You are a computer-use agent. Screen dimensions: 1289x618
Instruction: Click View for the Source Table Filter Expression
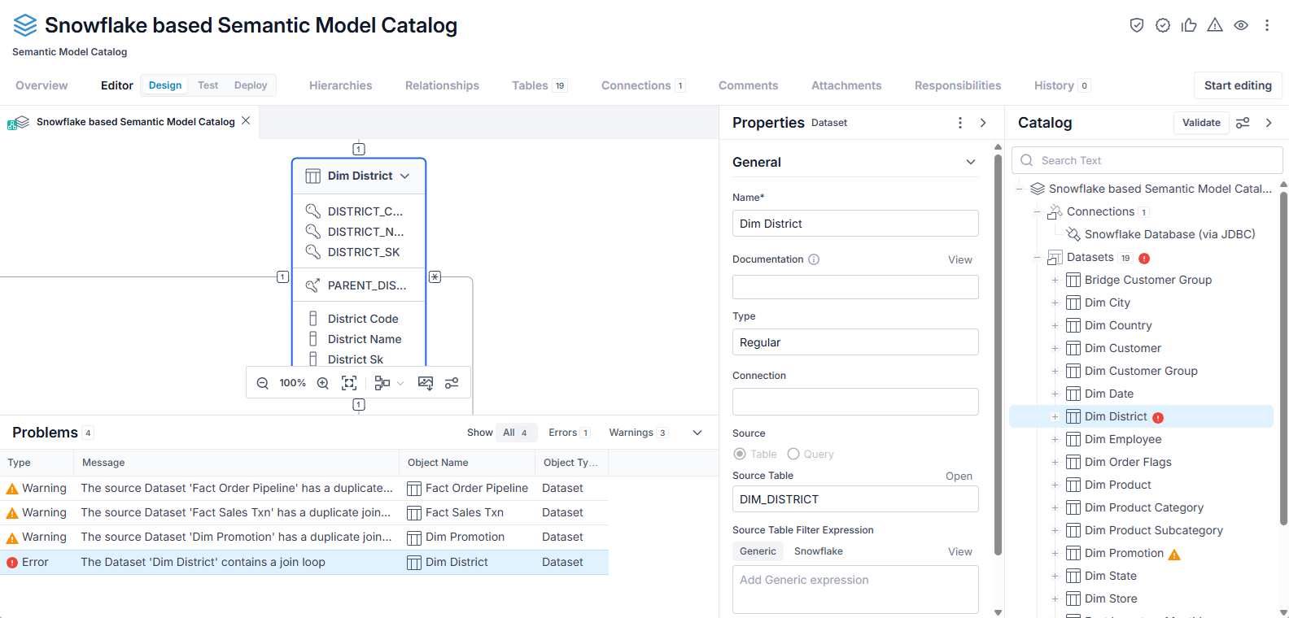coord(960,552)
